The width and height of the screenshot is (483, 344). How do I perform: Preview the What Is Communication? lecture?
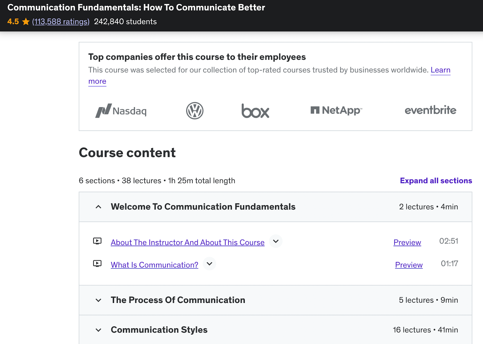408,265
